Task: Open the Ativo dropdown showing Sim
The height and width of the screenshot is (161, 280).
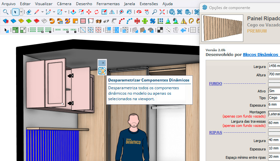Action: pyautogui.click(x=274, y=91)
